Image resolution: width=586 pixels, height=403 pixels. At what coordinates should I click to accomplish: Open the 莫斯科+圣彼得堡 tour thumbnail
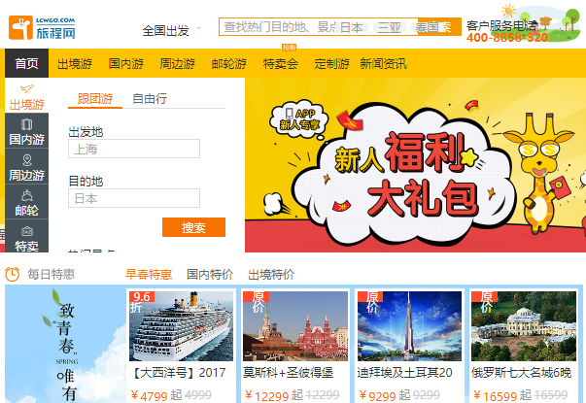coord(295,326)
